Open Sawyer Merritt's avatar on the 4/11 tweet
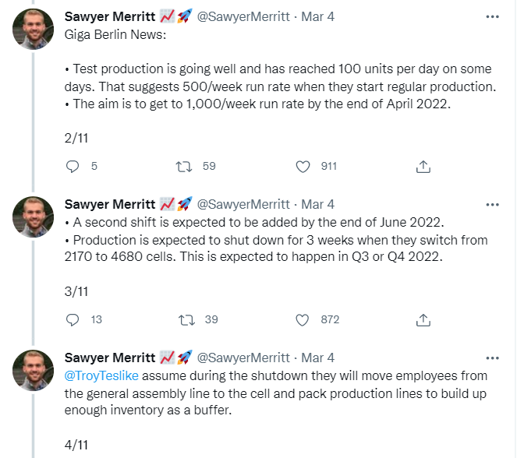Image resolution: width=517 pixels, height=458 pixels. 33,371
